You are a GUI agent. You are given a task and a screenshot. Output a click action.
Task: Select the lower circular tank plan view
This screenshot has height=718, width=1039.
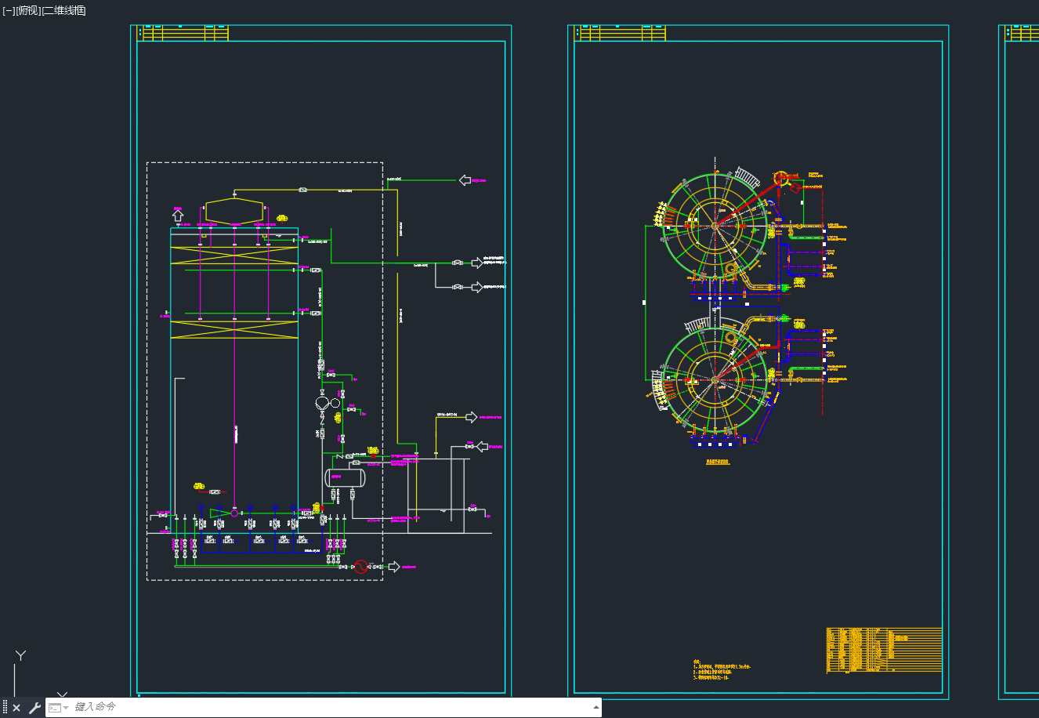pyautogui.click(x=715, y=379)
